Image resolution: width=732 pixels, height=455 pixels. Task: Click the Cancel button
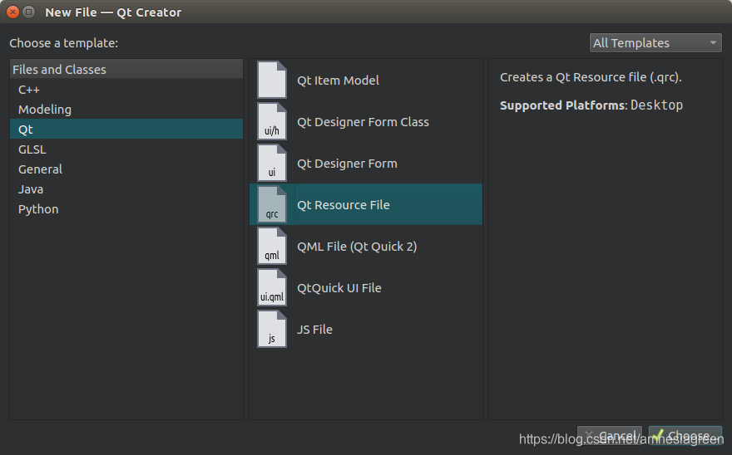(x=609, y=435)
